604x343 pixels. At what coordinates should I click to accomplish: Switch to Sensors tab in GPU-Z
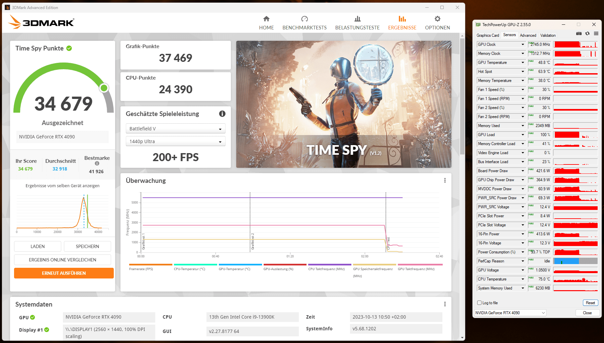(509, 35)
